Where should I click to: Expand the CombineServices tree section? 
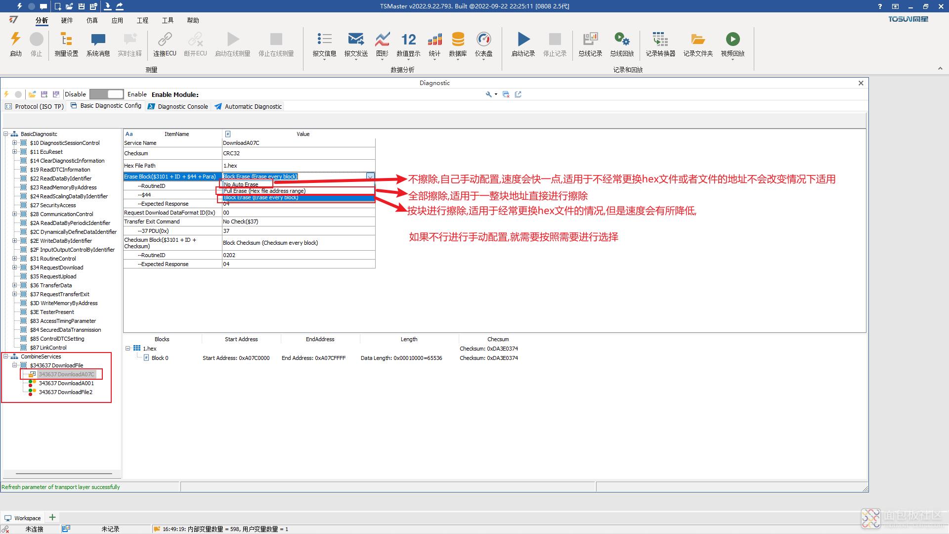(6, 356)
